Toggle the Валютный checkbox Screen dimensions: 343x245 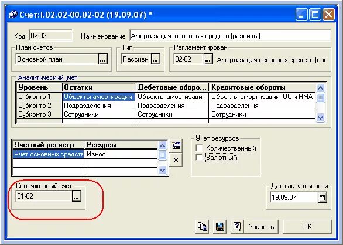click(199, 157)
